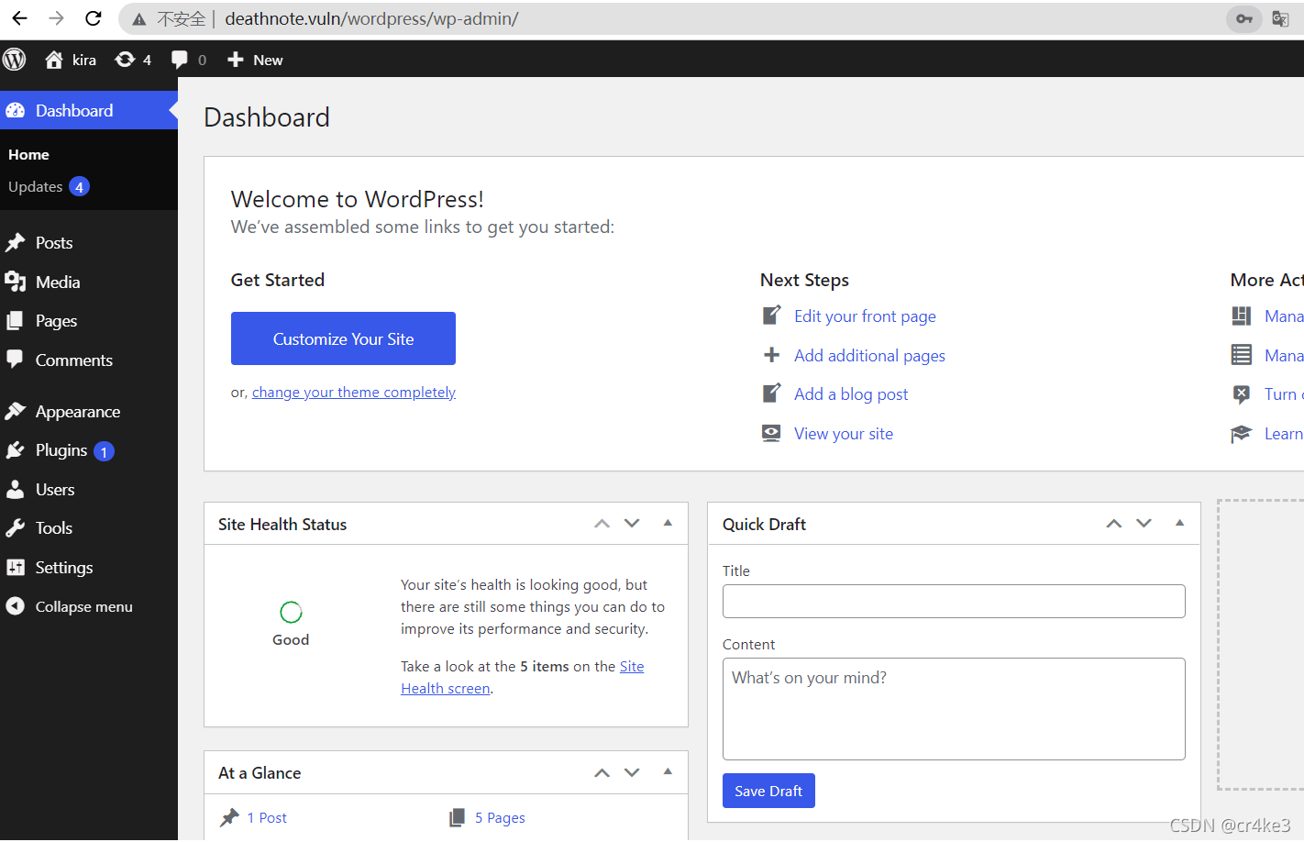Move Site Health Status panel down
1304x842 pixels.
pos(632,524)
